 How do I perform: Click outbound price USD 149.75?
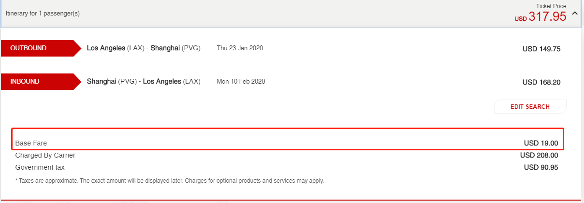(x=541, y=49)
